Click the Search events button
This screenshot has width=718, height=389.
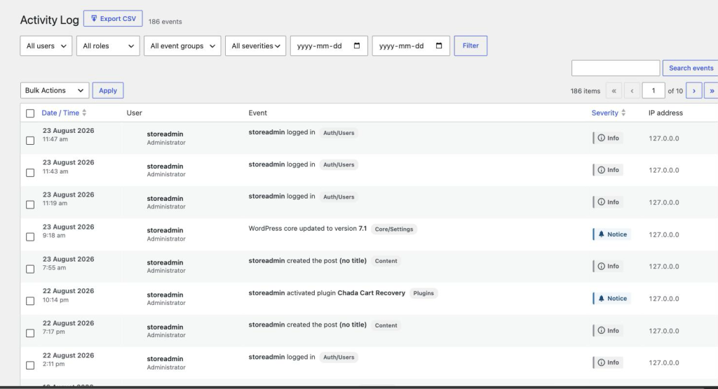point(691,68)
